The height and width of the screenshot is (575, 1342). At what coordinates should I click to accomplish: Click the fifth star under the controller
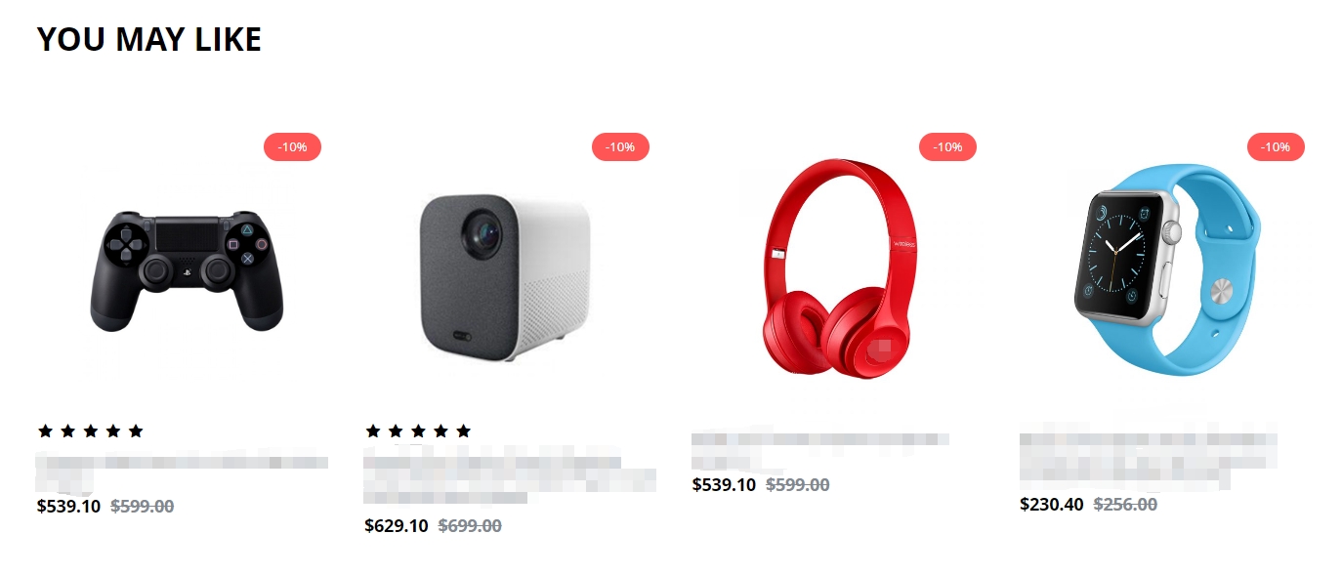pyautogui.click(x=136, y=431)
